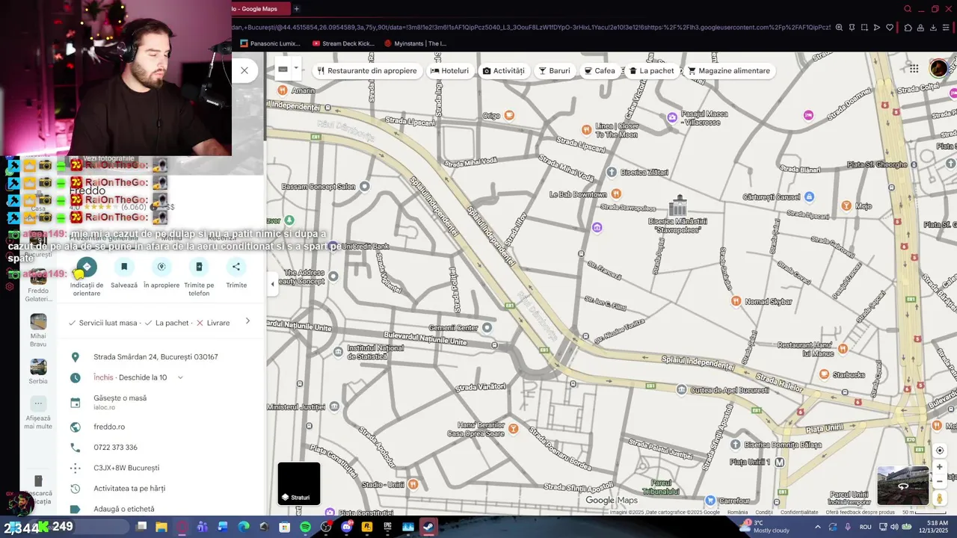
Task: Open Myinstants bookmark
Action: (415, 43)
